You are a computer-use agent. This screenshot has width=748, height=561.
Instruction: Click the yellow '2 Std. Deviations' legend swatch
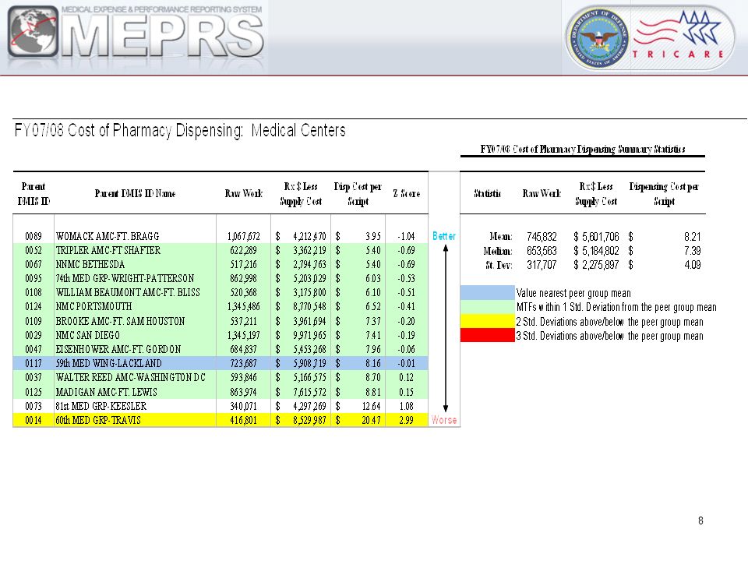click(x=488, y=321)
